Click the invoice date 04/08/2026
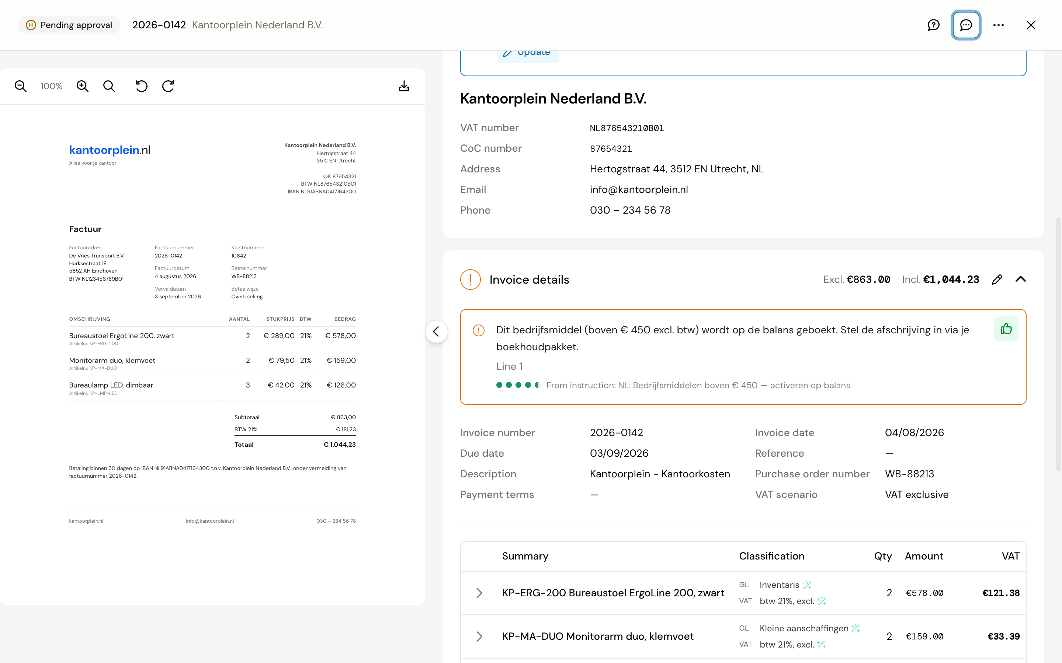 (x=914, y=432)
